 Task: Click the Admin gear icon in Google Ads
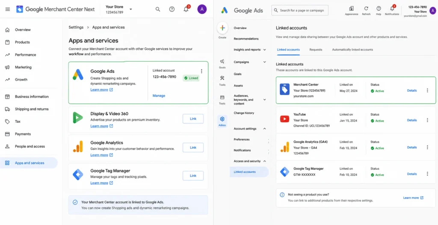pos(222,119)
